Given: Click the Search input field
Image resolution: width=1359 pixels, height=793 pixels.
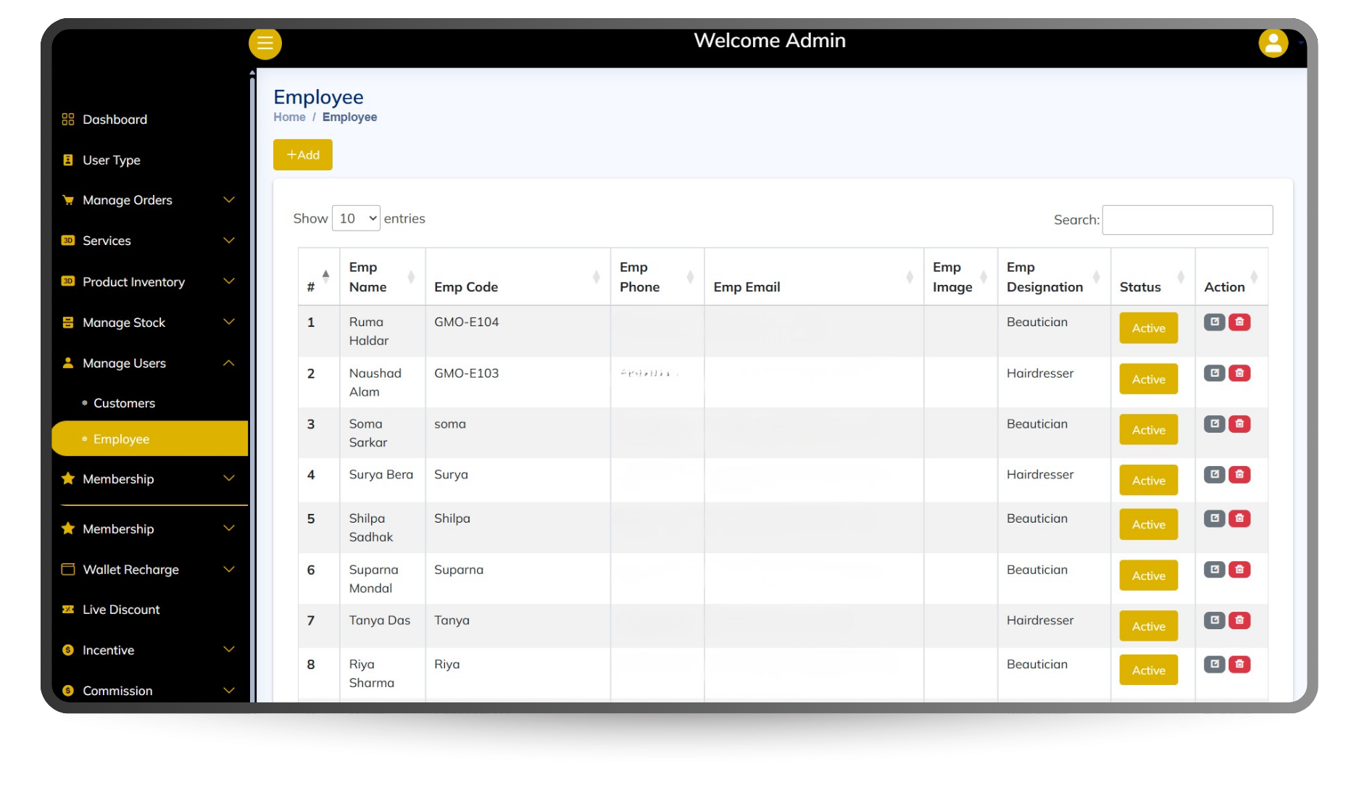Looking at the screenshot, I should pos(1187,220).
